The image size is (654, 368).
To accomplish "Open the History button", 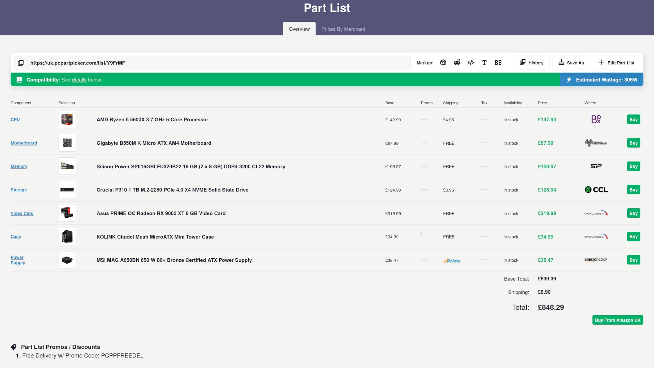I will coord(531,63).
